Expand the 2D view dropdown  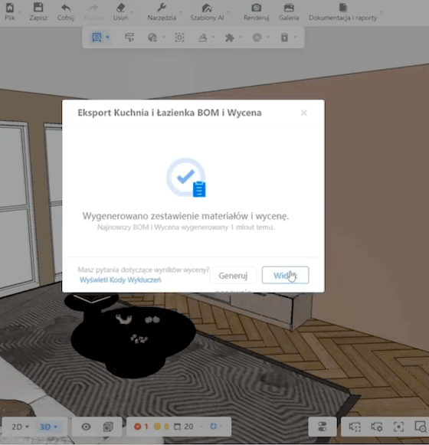tap(21, 427)
